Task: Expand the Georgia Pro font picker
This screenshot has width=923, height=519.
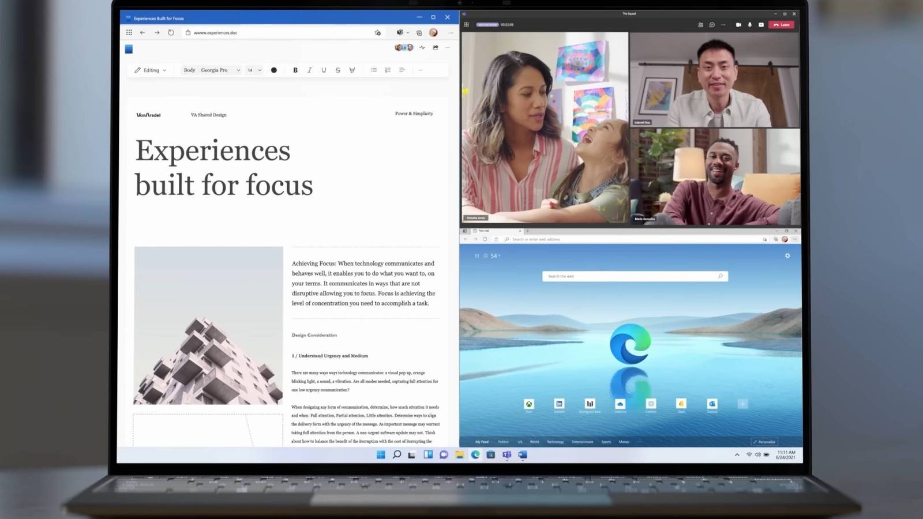Action: click(x=222, y=70)
